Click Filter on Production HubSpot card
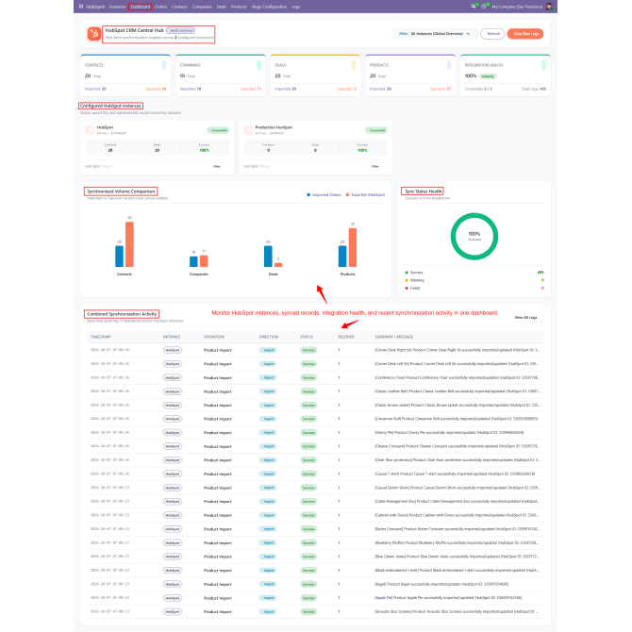Image resolution: width=632 pixels, height=632 pixels. point(375,166)
